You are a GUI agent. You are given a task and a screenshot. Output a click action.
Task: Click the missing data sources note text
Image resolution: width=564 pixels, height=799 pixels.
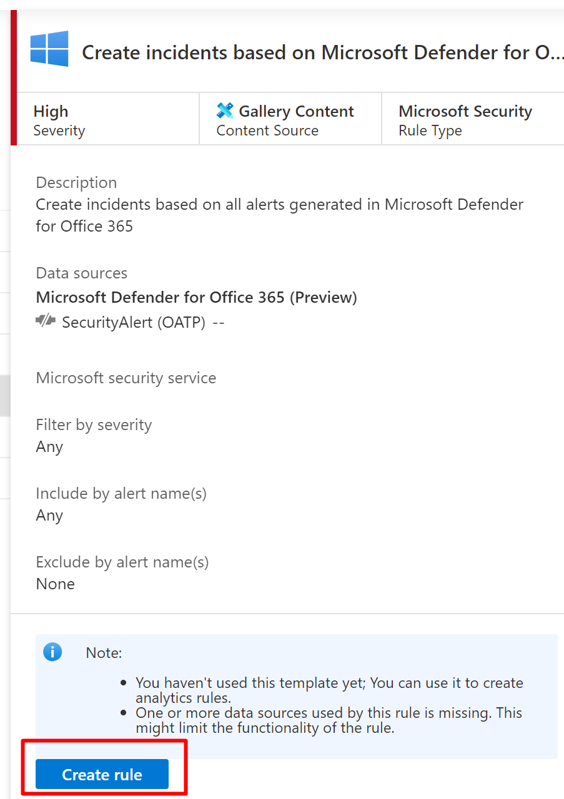point(329,720)
